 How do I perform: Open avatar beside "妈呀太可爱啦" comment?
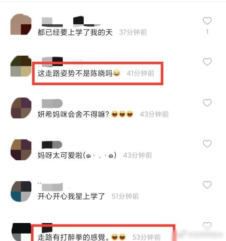21,150
